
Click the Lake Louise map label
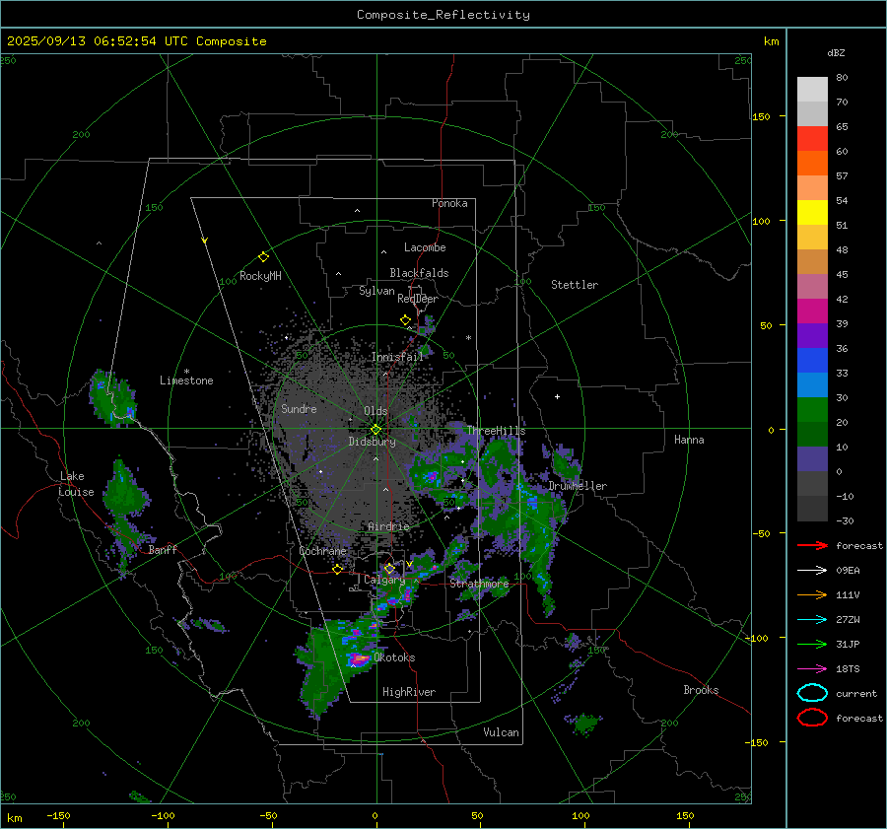point(76,484)
